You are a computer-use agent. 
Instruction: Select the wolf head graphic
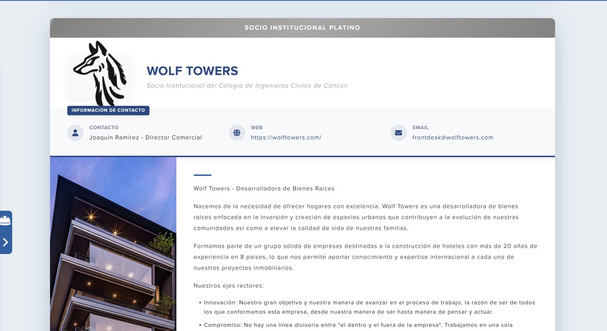[100, 71]
